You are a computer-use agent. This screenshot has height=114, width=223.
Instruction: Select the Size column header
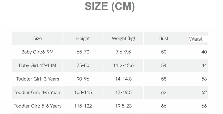(x=37, y=38)
